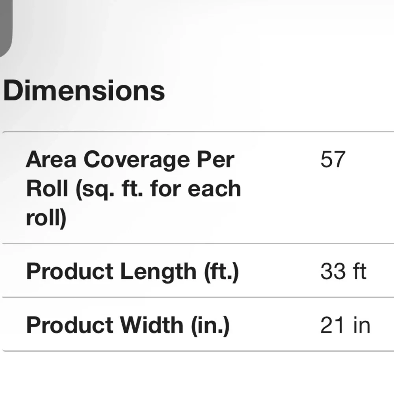Image resolution: width=394 pixels, height=394 pixels.
Task: Click the 21 in width value
Action: point(345,325)
